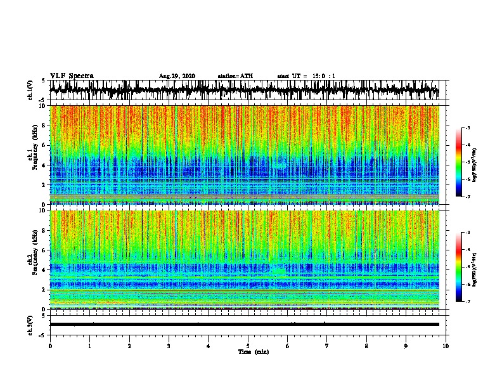Click the ch.2 spectrogram color bar
Screen dimensions: 502x388
click(459, 267)
